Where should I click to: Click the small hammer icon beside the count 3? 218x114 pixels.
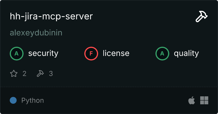click(40, 74)
